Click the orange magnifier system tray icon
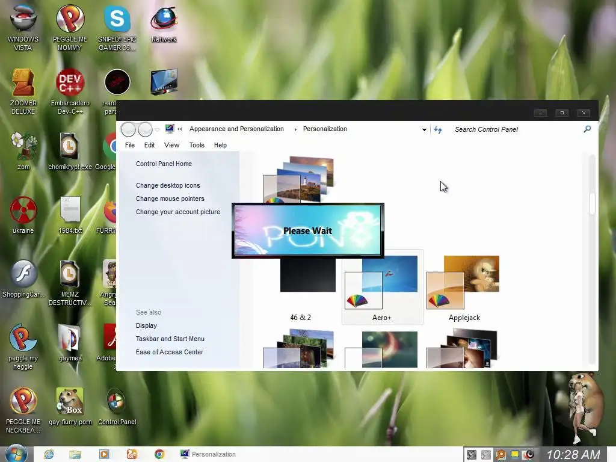The image size is (616, 462). coord(500,455)
